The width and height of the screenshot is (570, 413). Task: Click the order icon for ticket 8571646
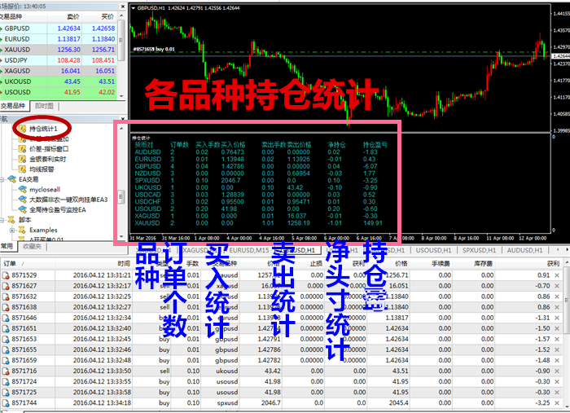click(x=6, y=319)
